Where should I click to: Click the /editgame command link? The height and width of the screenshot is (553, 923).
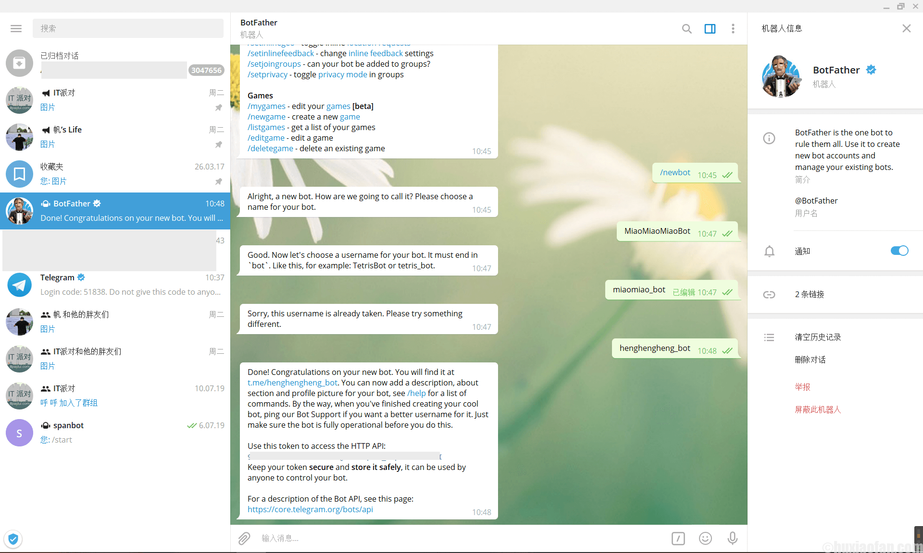[266, 138]
